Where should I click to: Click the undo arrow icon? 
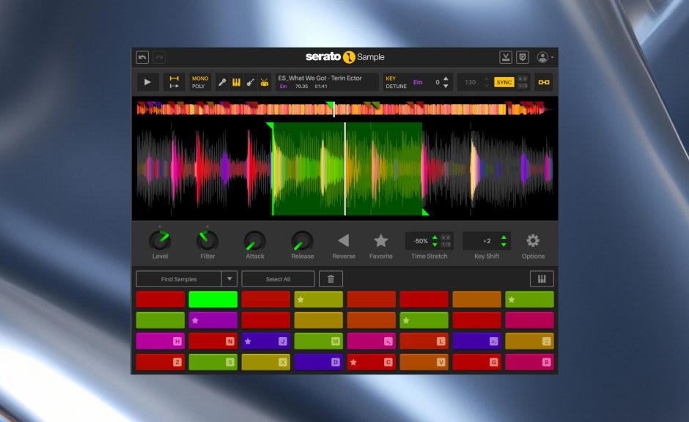tap(142, 56)
